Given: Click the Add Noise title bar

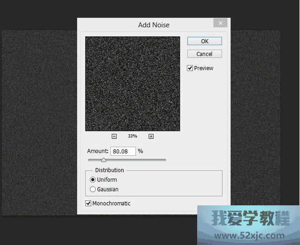Looking at the screenshot, I should click(x=149, y=24).
